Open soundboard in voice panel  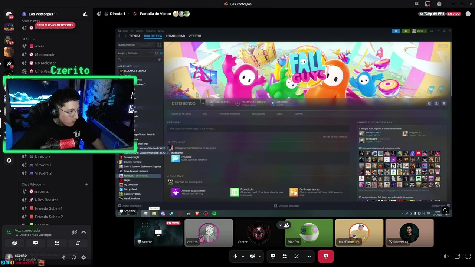(78, 243)
